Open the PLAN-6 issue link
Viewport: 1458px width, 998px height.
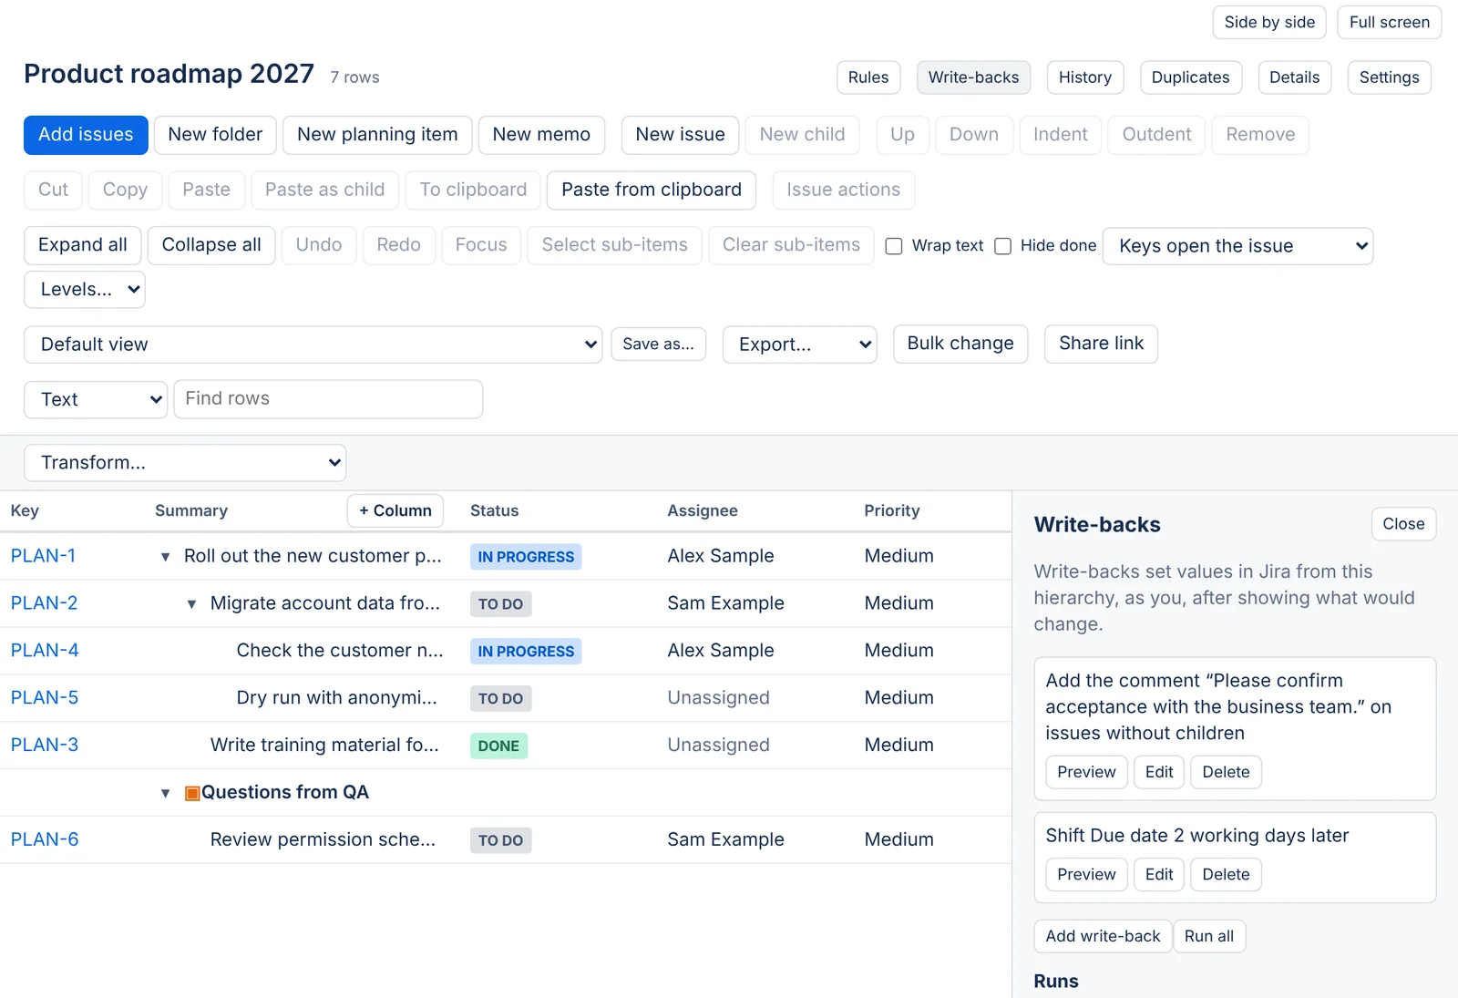click(45, 840)
